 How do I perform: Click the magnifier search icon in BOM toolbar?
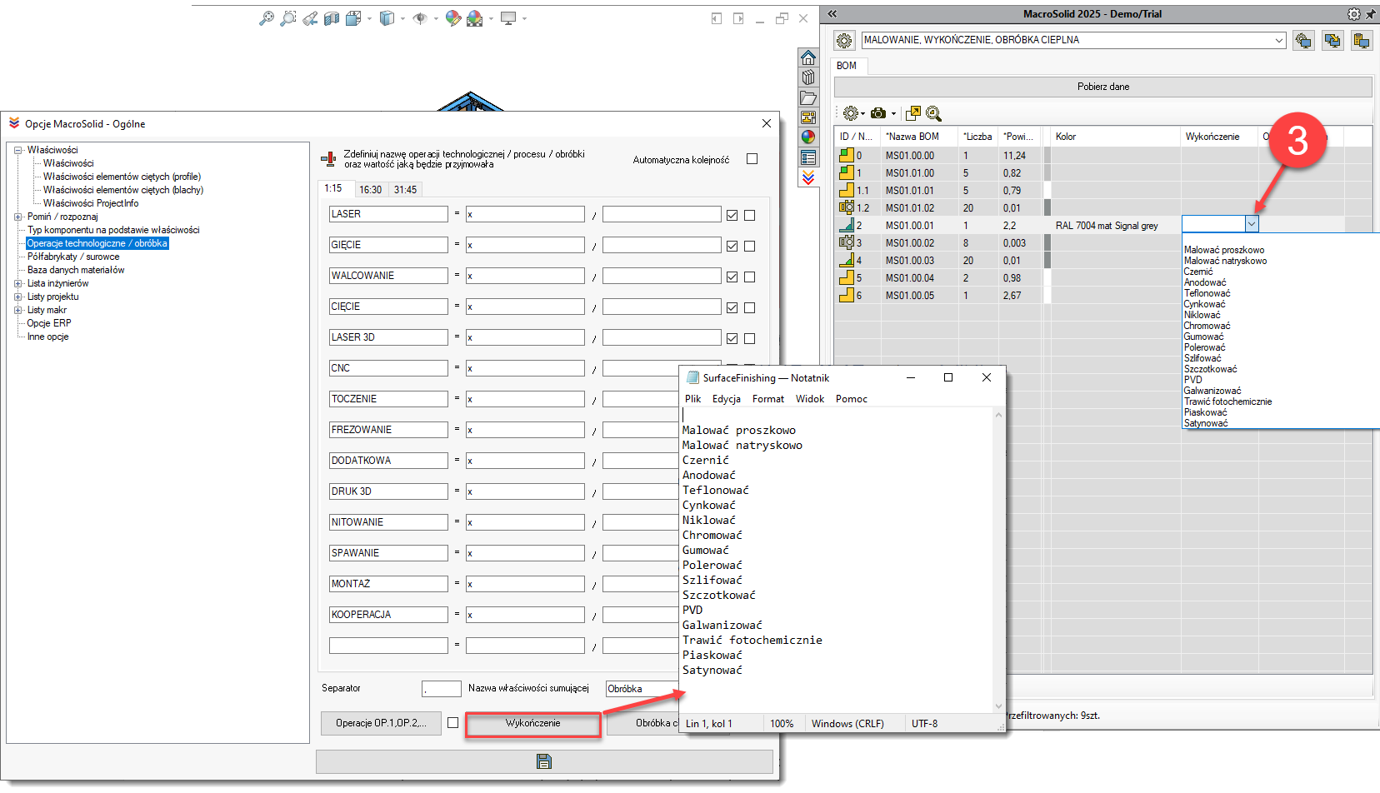[x=934, y=113]
